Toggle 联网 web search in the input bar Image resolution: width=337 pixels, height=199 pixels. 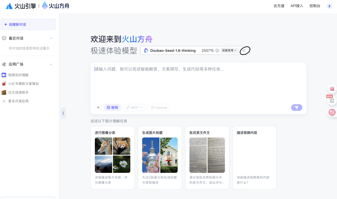click(112, 107)
